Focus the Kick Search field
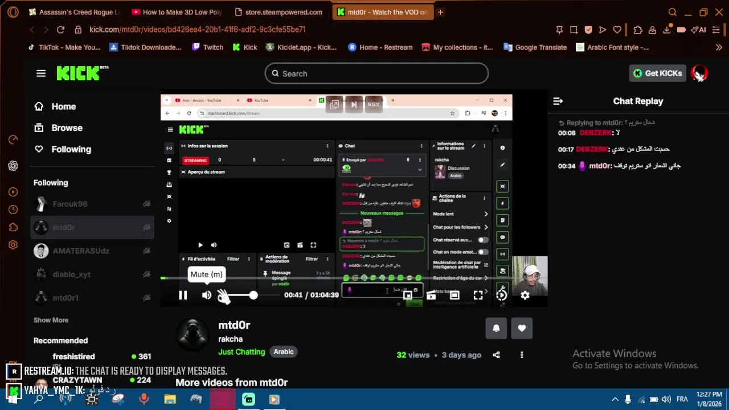 pos(376,73)
